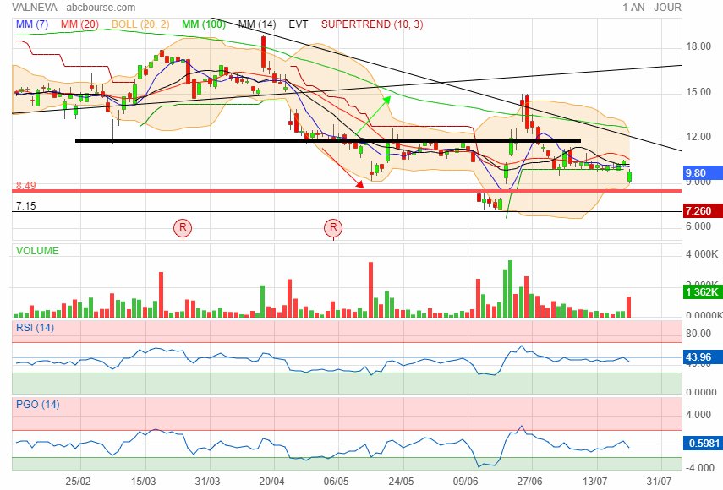The image size is (723, 490).
Task: Click the 06/05 date label
Action: tap(337, 482)
